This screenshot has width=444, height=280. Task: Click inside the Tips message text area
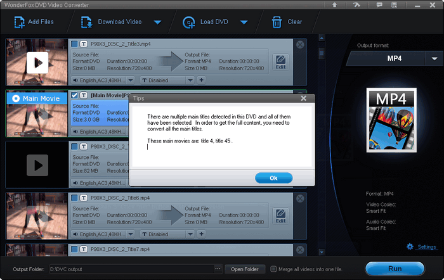pos(222,137)
